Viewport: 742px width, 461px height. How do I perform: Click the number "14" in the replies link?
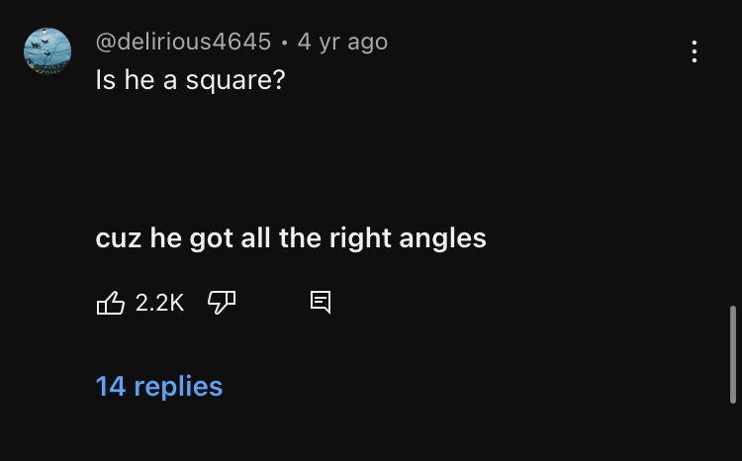click(x=110, y=386)
